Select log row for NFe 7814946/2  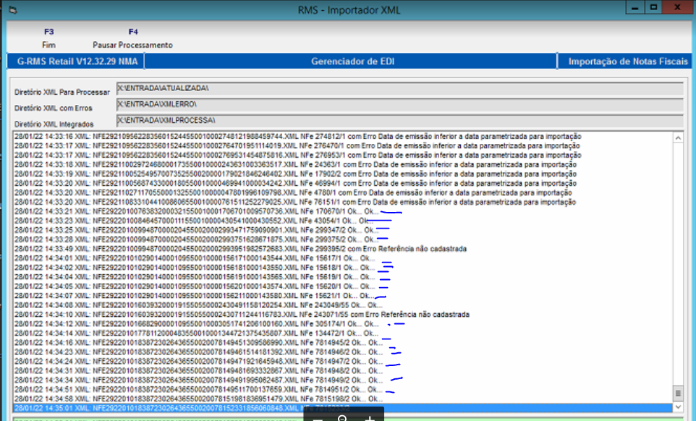click(343, 352)
